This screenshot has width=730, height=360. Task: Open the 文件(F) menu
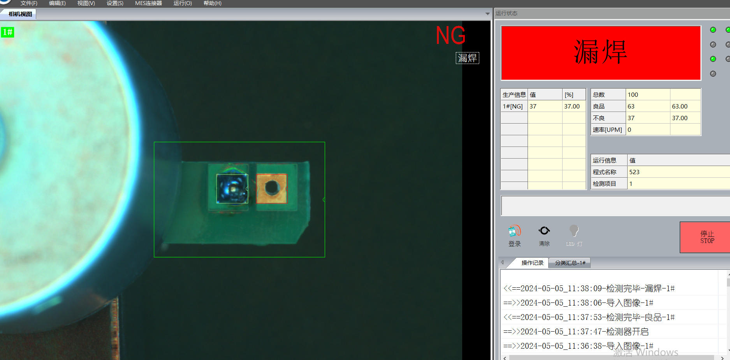pyautogui.click(x=29, y=3)
